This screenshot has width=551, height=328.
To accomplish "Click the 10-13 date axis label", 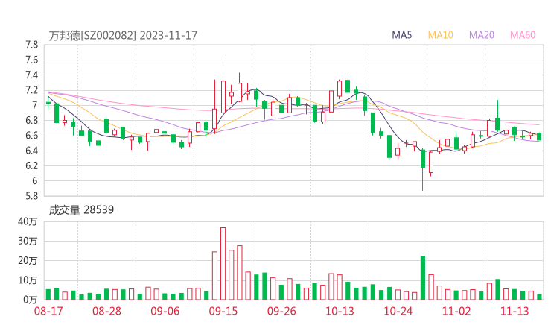I will [340, 311].
